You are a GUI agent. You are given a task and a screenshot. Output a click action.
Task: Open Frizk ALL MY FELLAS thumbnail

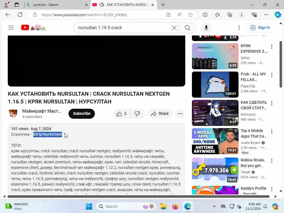point(215,84)
